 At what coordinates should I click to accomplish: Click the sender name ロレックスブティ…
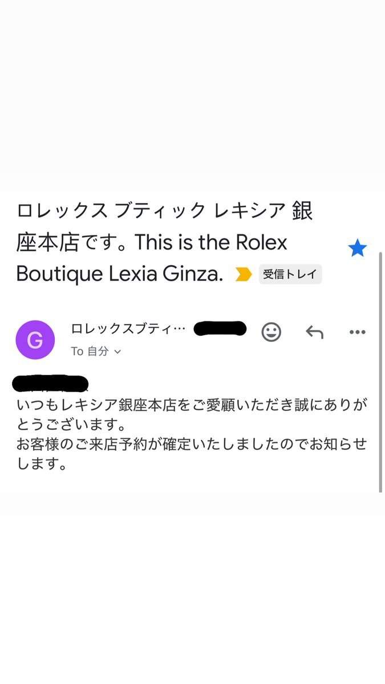[128, 329]
